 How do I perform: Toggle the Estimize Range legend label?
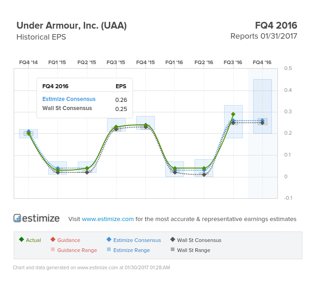pyautogui.click(x=132, y=250)
